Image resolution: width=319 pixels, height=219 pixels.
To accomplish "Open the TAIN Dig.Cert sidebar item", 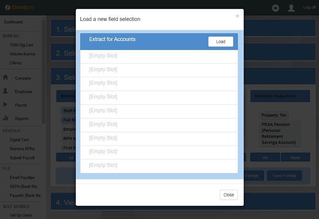I will click(x=21, y=45).
